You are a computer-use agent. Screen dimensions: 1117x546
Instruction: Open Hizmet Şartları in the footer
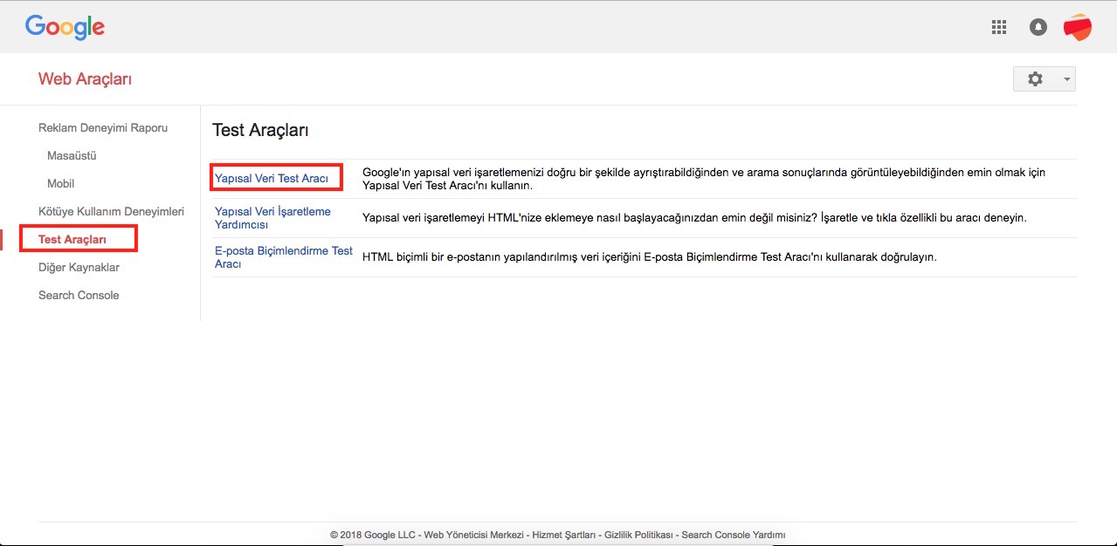[564, 535]
